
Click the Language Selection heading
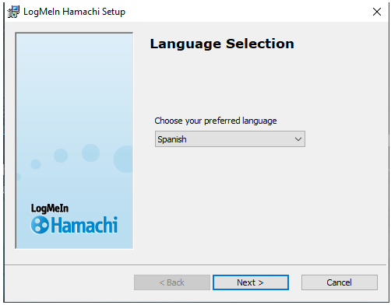click(222, 44)
